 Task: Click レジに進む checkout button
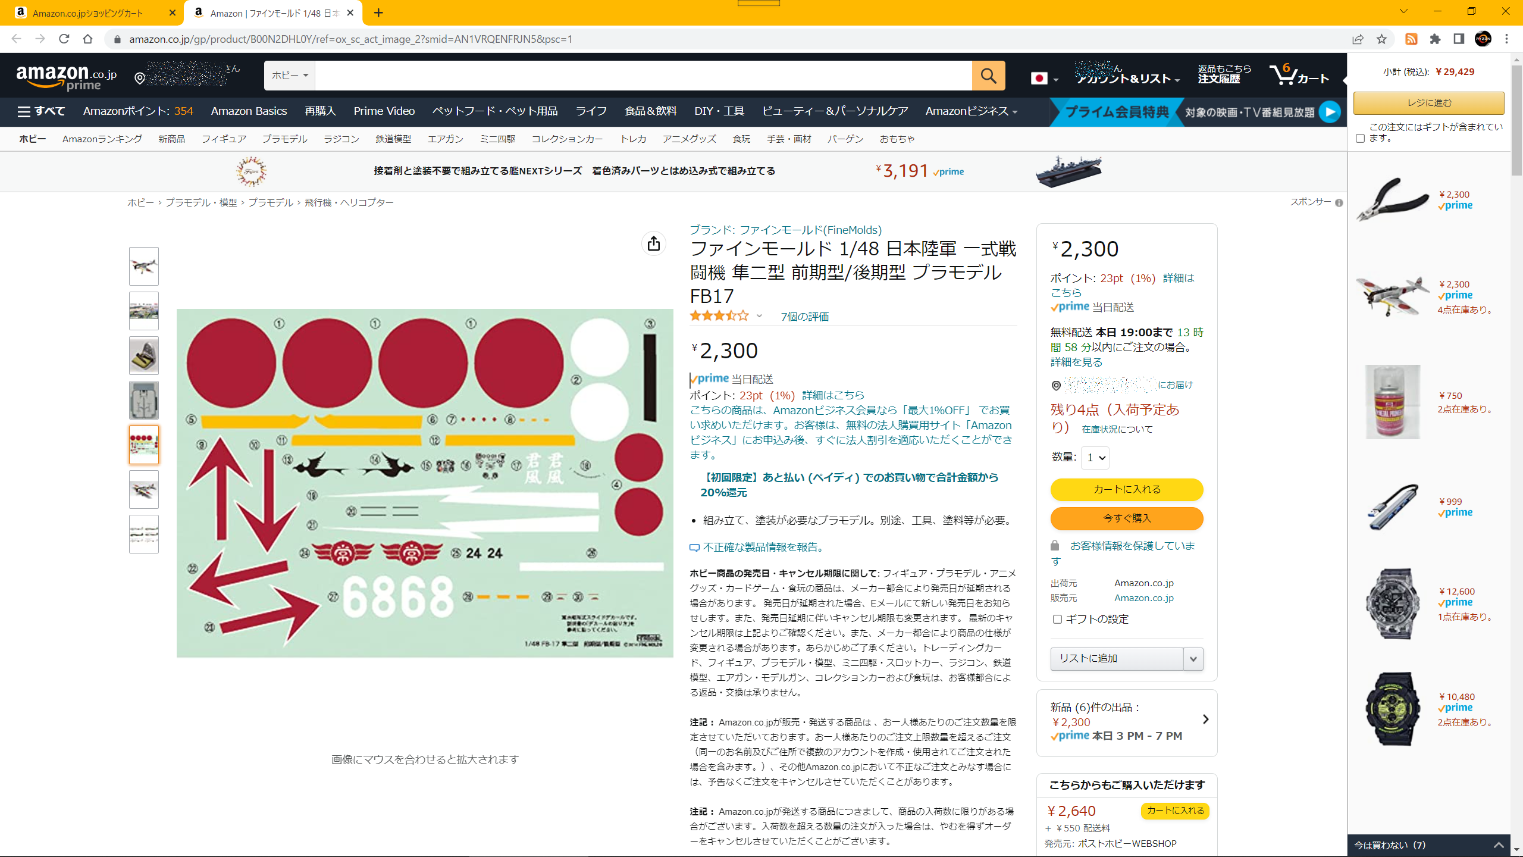(x=1428, y=103)
